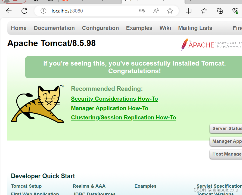
Task: Open Examples link under Developer Quick Start
Action: 145,186
